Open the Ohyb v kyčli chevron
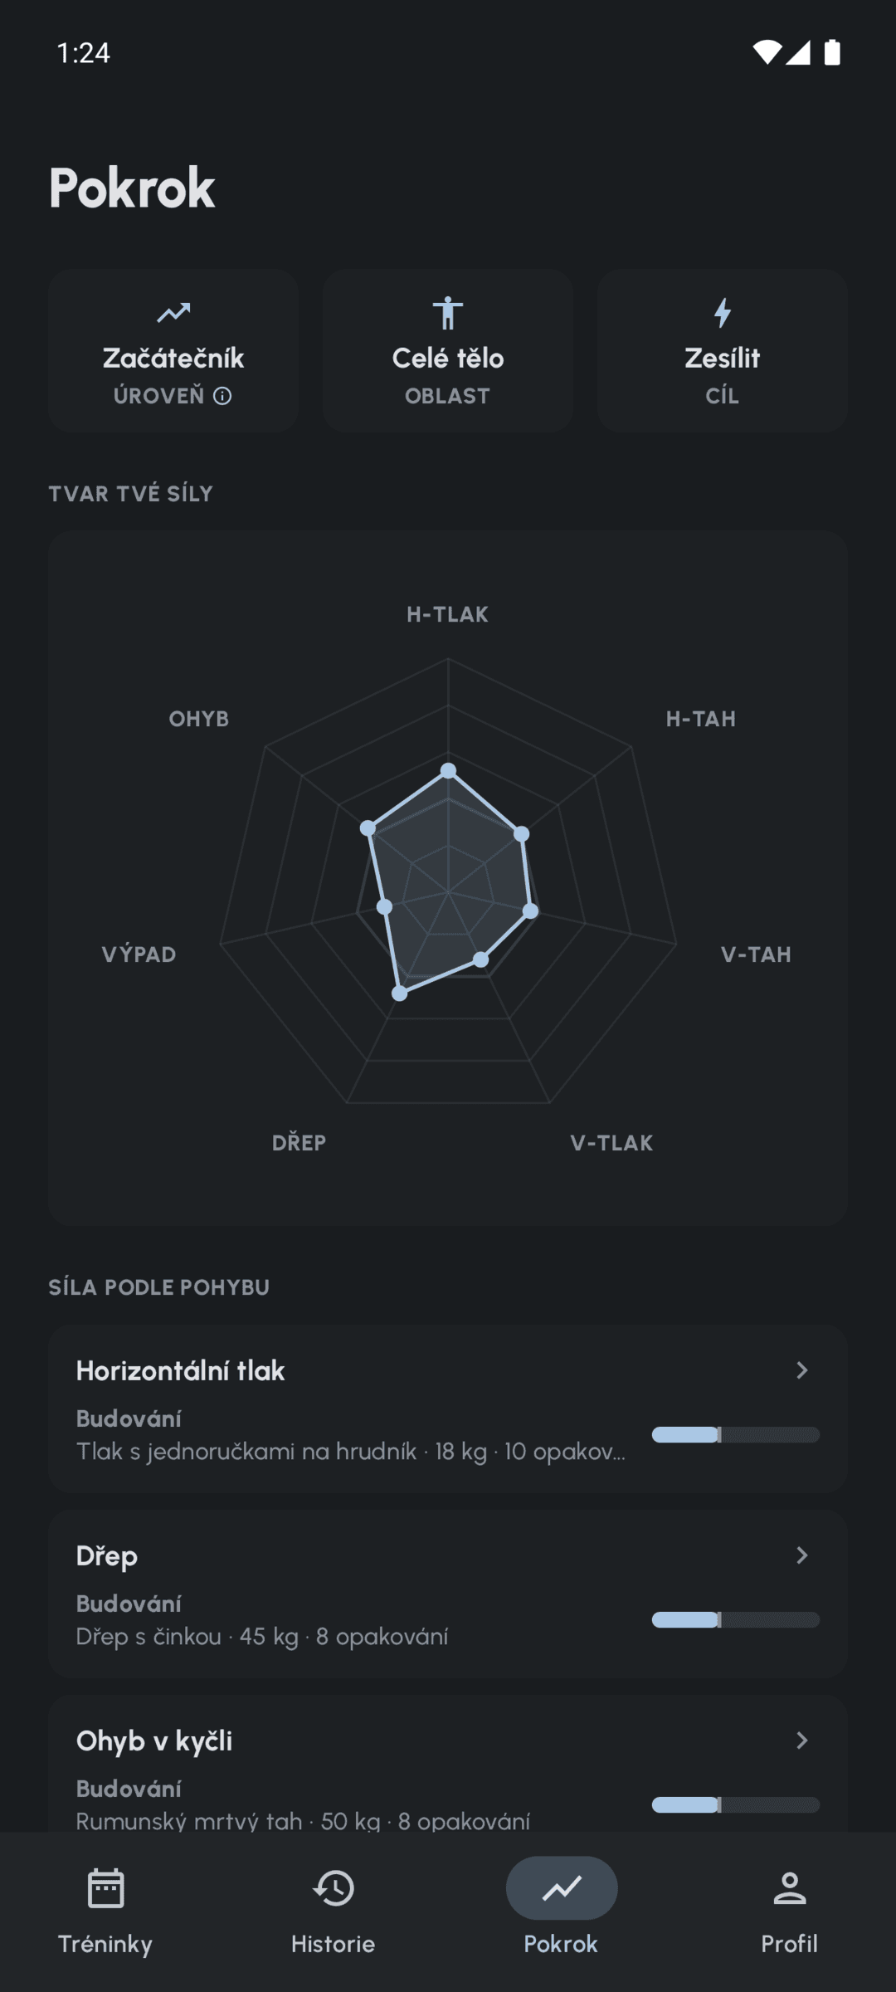The height and width of the screenshot is (1992, 896). pos(801,1741)
